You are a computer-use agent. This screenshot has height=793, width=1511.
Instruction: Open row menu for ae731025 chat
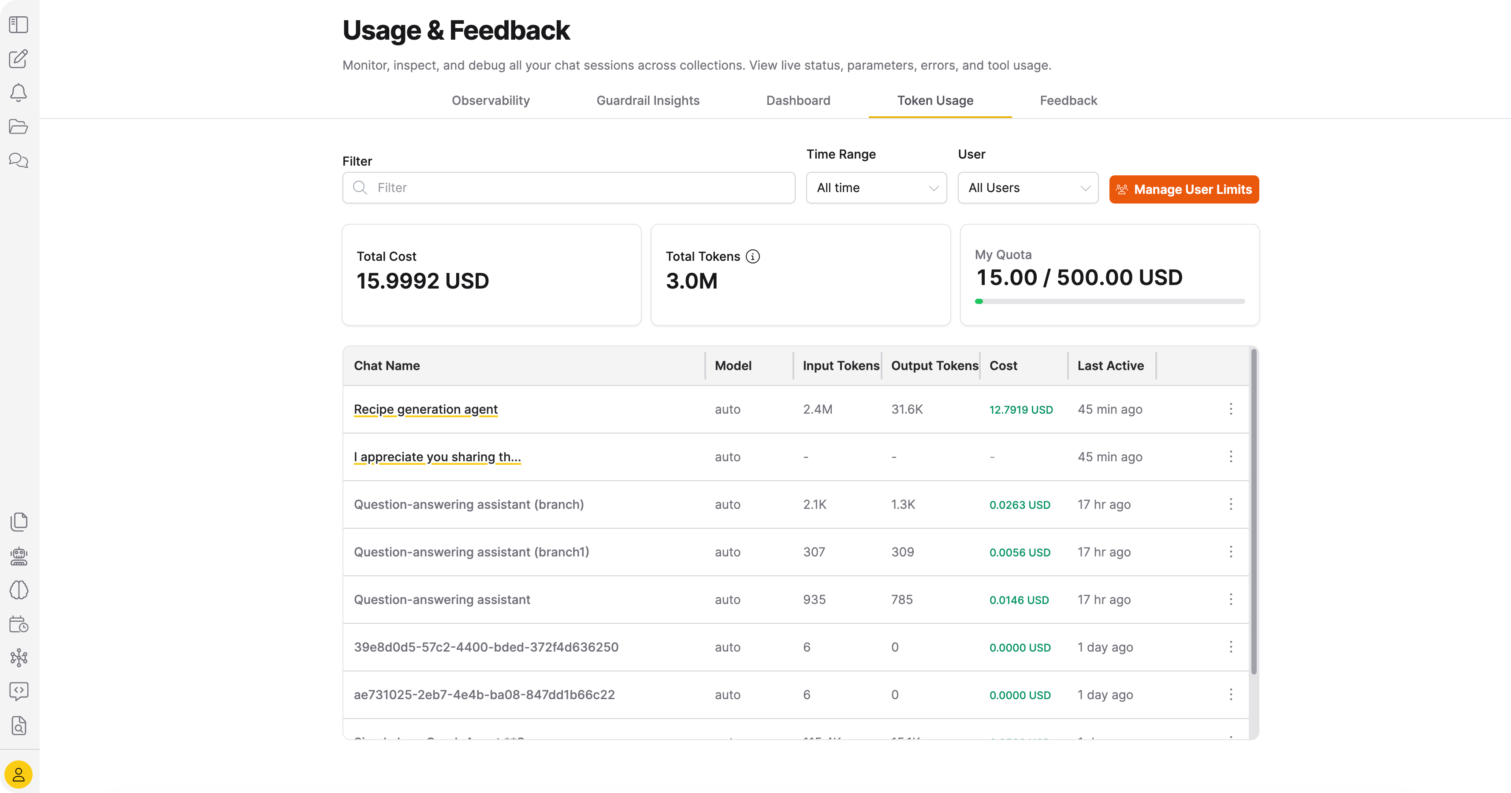coord(1231,694)
